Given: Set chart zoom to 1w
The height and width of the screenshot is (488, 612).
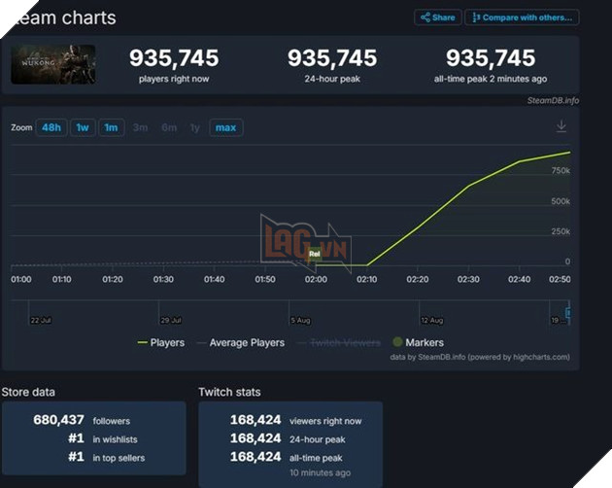Looking at the screenshot, I should pyautogui.click(x=82, y=127).
